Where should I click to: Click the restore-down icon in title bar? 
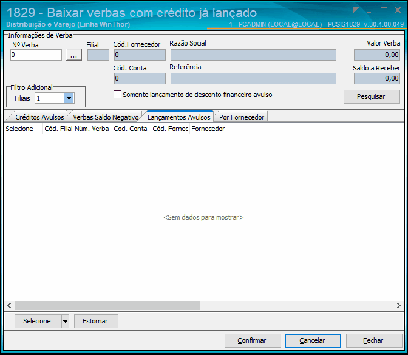[x=356, y=10]
